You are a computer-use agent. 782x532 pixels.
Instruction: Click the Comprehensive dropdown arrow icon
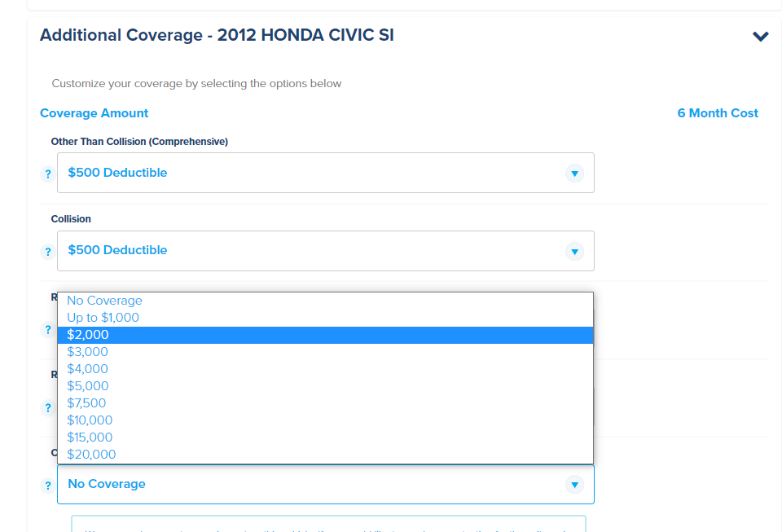tap(574, 174)
